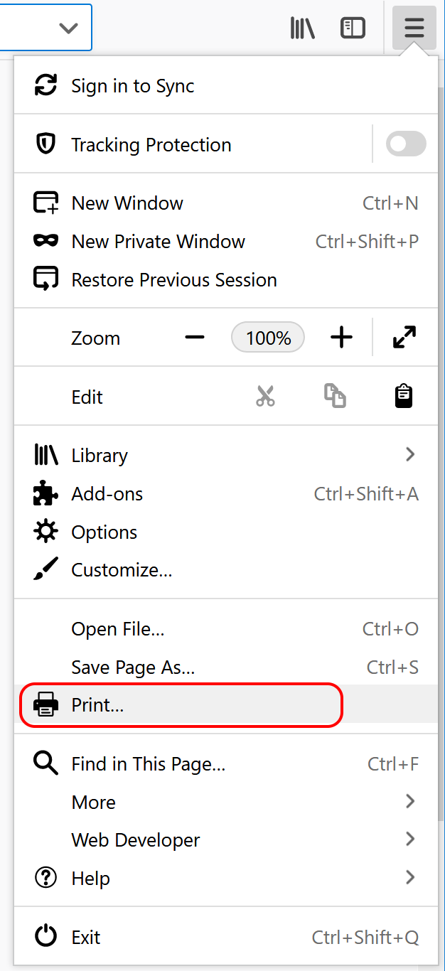Click the Cut scissors icon
The width and height of the screenshot is (445, 971).
click(265, 396)
